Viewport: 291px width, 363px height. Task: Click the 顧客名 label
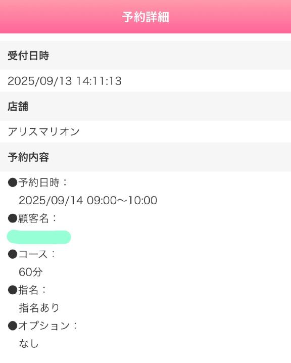tap(33, 218)
